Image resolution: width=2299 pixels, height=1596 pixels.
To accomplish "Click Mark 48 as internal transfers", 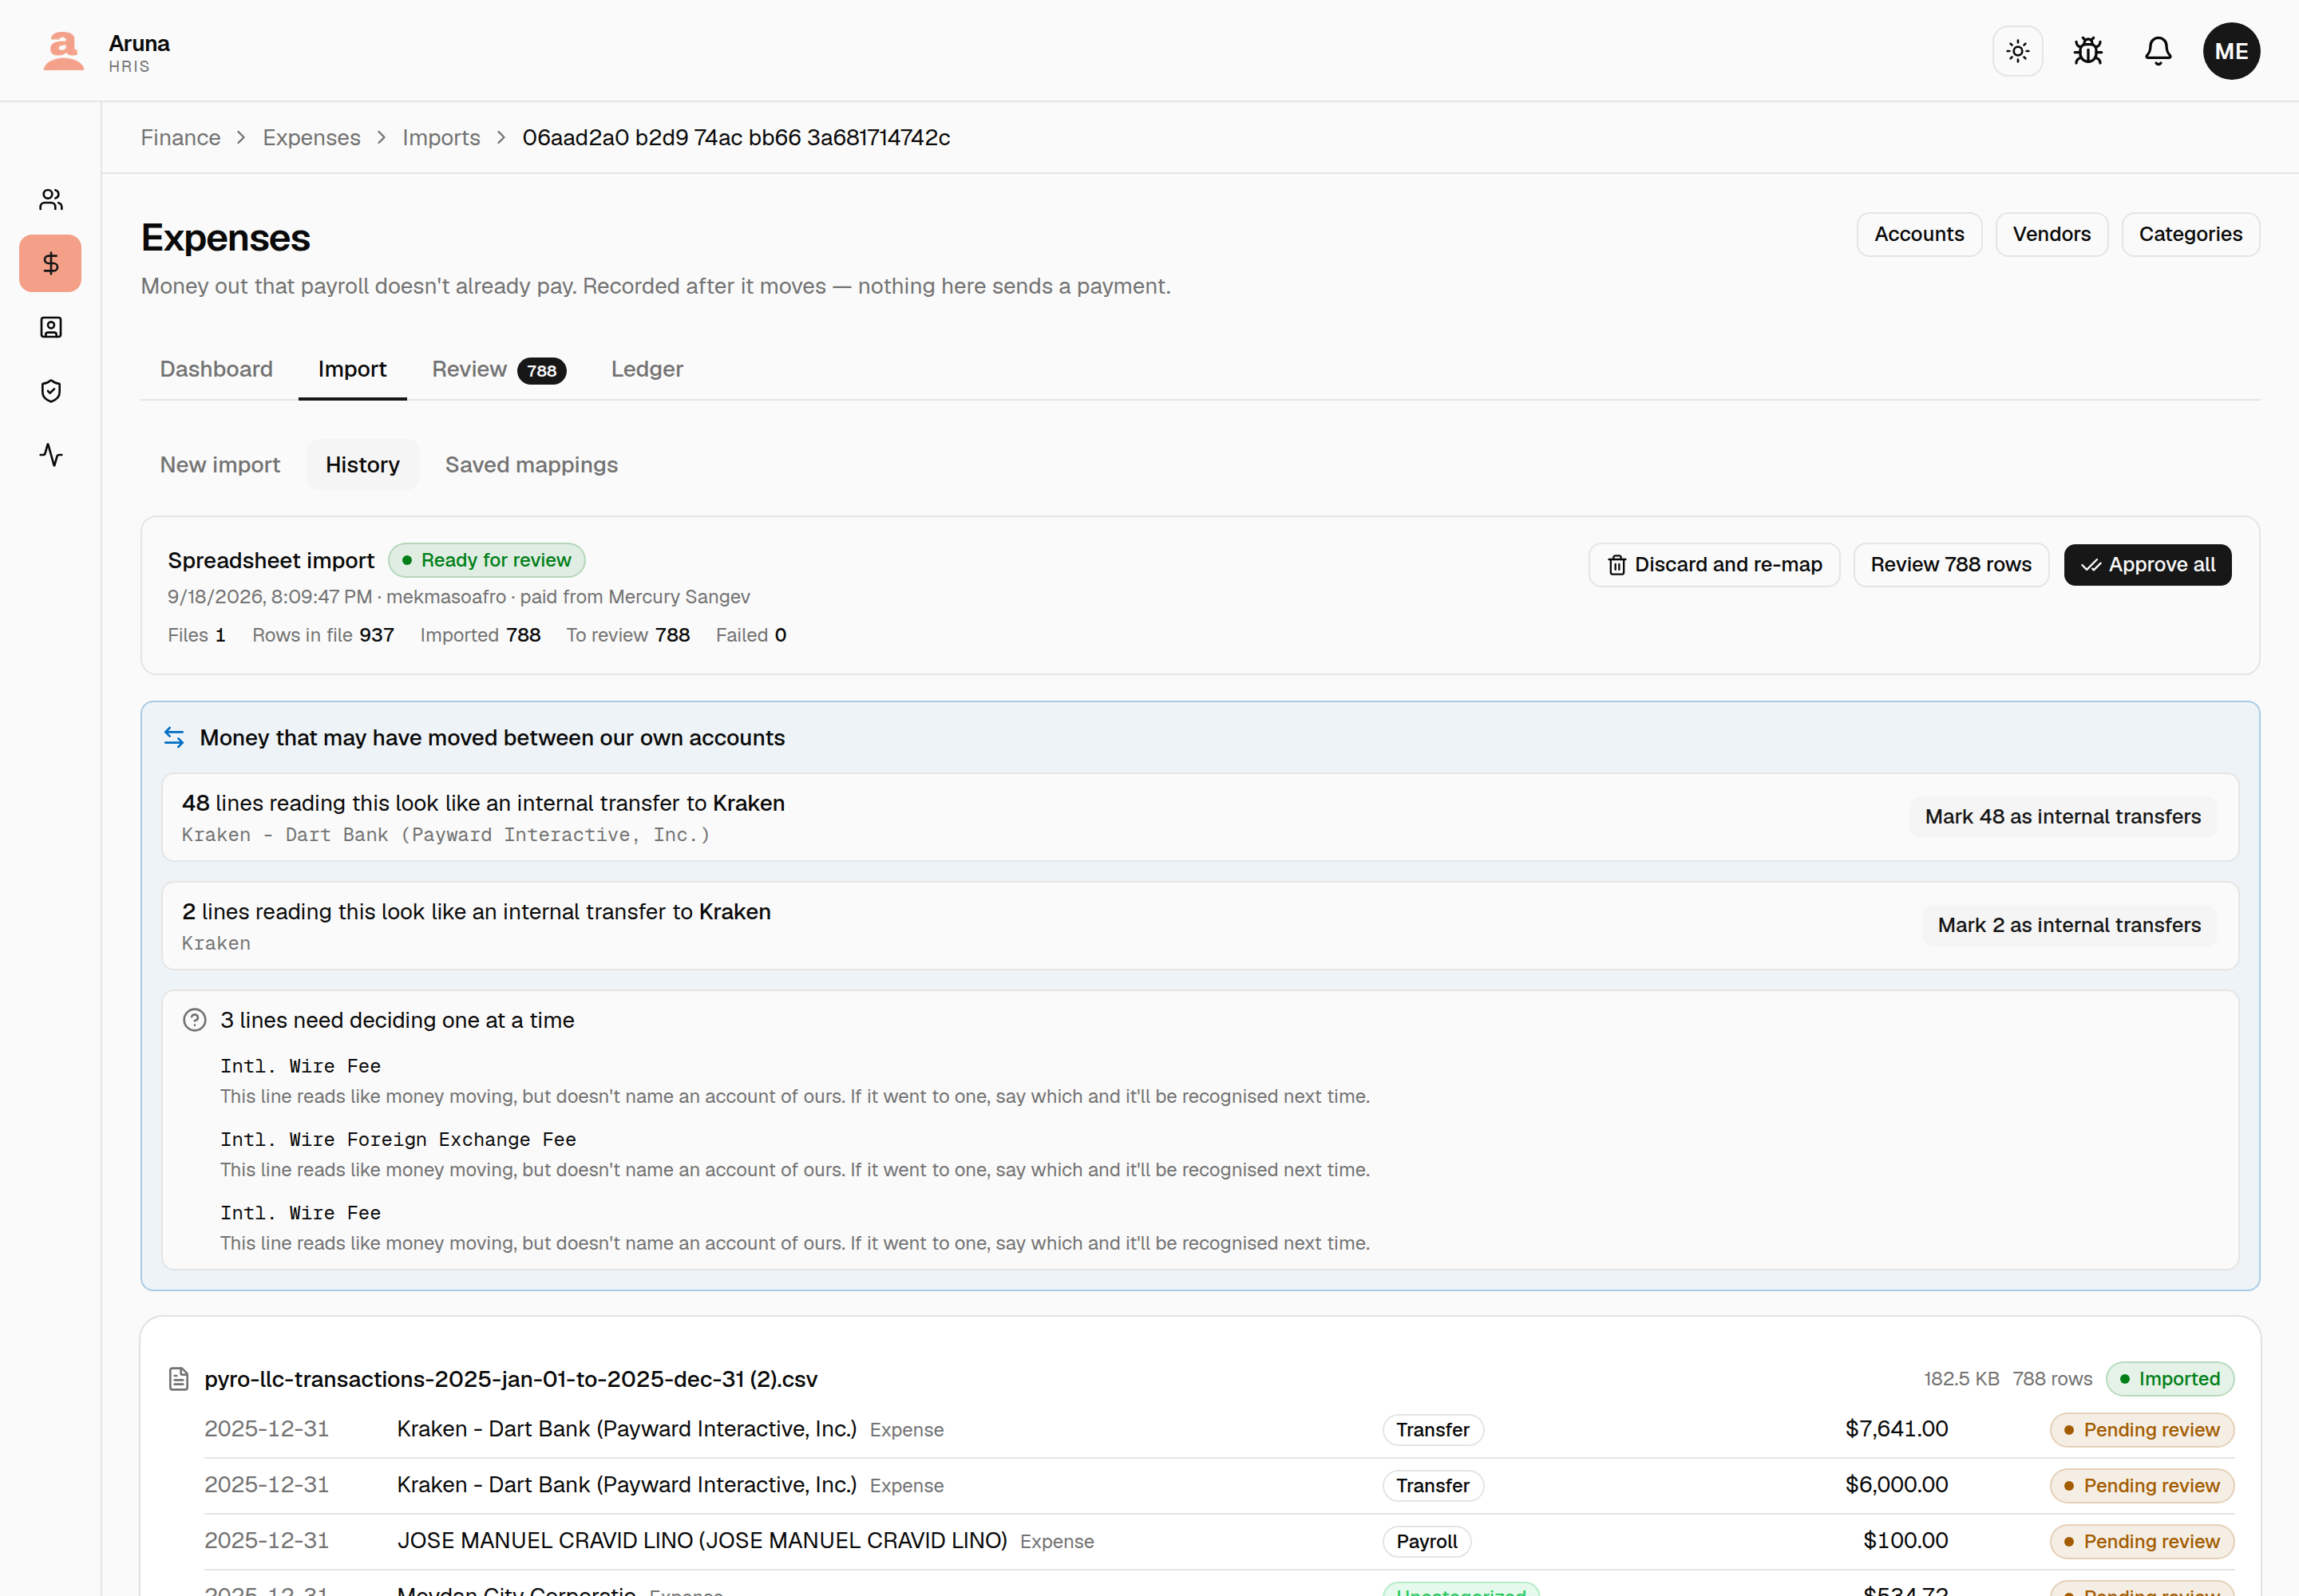I will [x=2062, y=817].
